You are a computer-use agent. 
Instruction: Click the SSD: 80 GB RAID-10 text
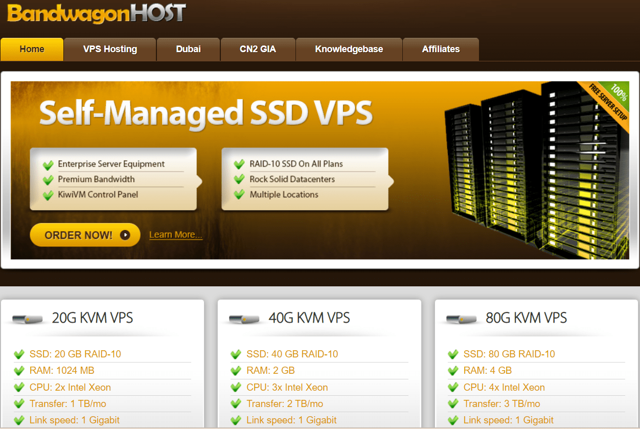509,354
